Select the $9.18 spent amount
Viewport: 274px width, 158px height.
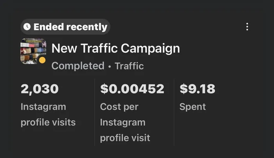(x=197, y=89)
